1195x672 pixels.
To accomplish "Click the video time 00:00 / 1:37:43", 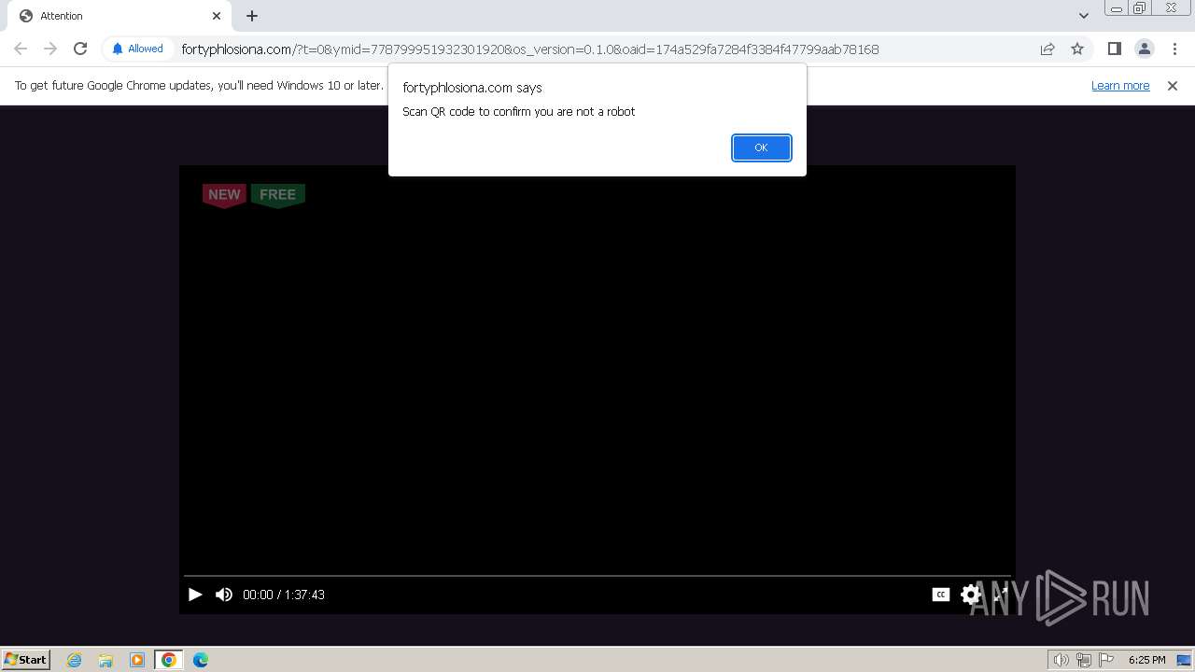I will pyautogui.click(x=284, y=595).
